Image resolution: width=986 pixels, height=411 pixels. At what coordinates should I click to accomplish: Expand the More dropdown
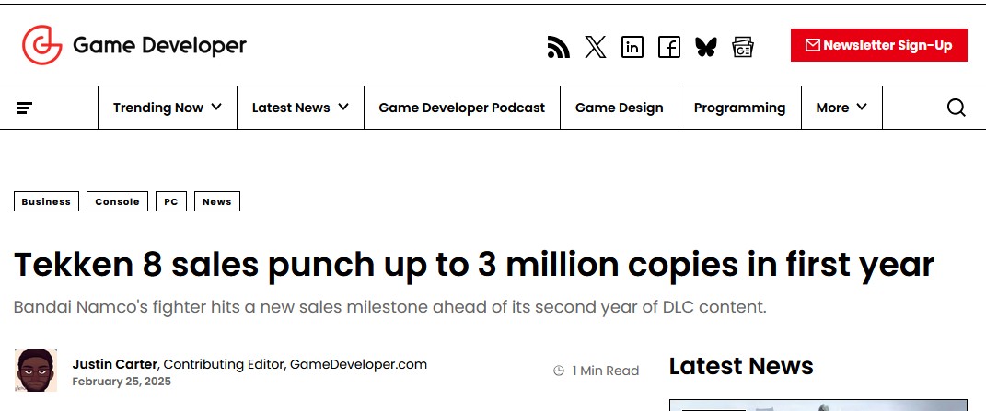point(841,108)
